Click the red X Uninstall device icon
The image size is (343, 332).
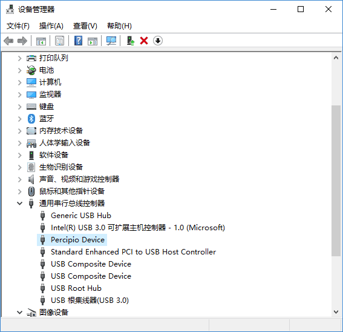144,41
